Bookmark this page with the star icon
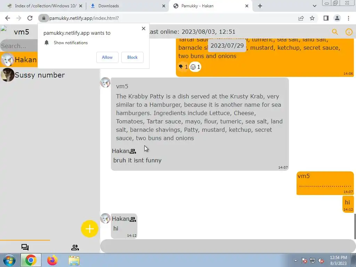The height and width of the screenshot is (267, 356). [312, 18]
